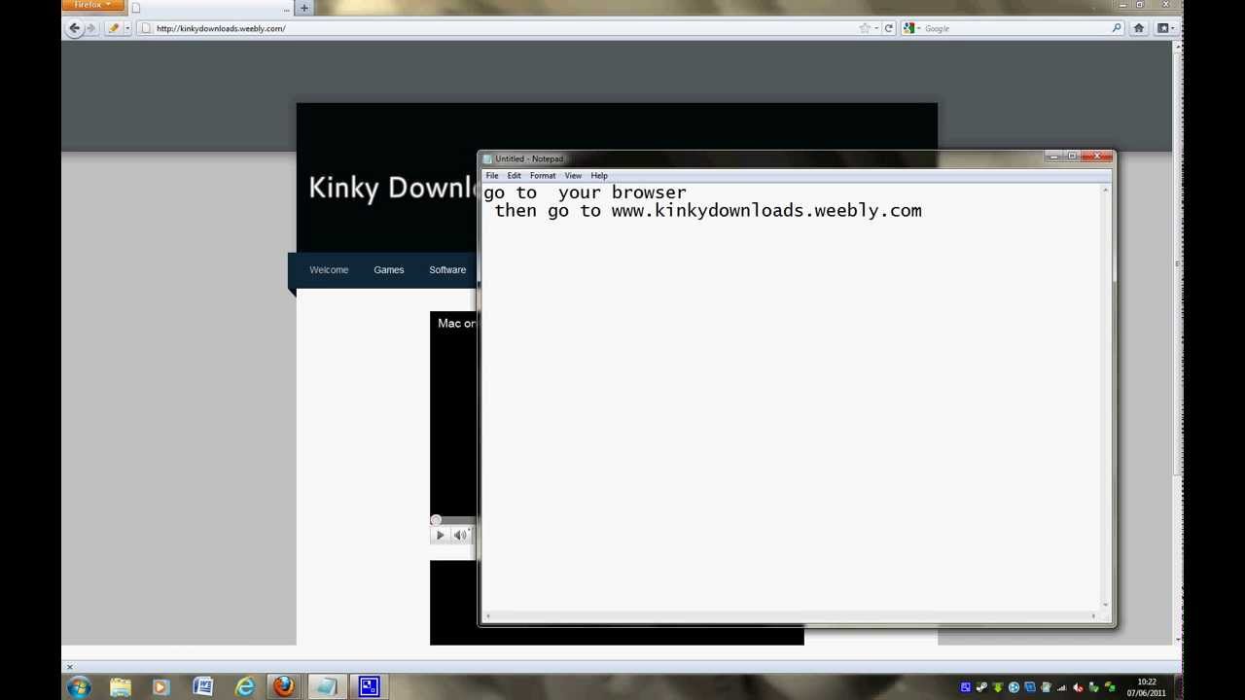Open the Google search engine selector
The width and height of the screenshot is (1245, 700).
point(910,28)
